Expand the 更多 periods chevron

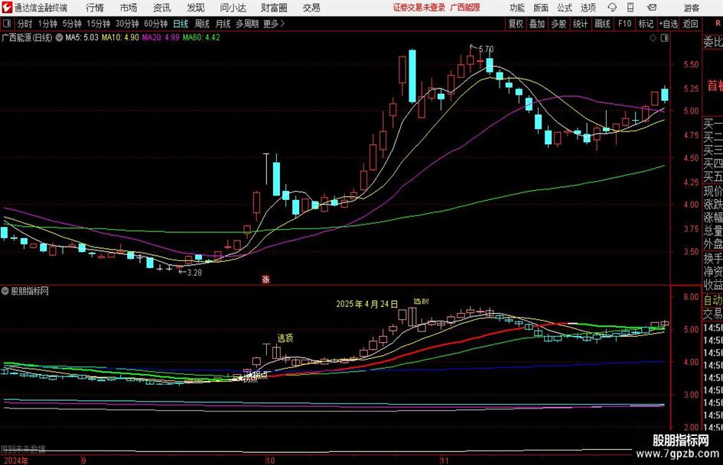point(275,24)
